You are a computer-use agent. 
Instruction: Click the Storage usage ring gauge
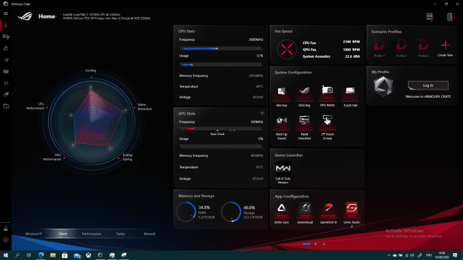231,212
